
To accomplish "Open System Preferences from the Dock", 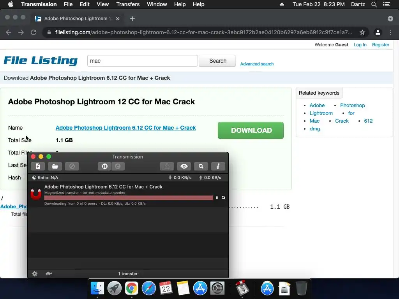I will [x=217, y=288].
